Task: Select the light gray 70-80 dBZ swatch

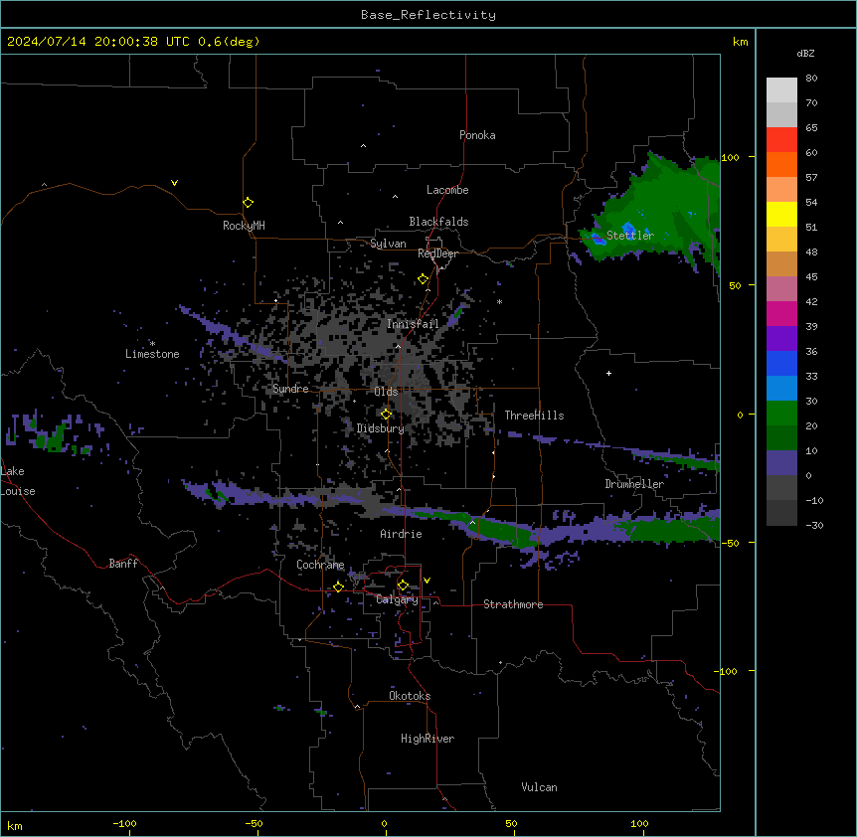Action: point(781,90)
